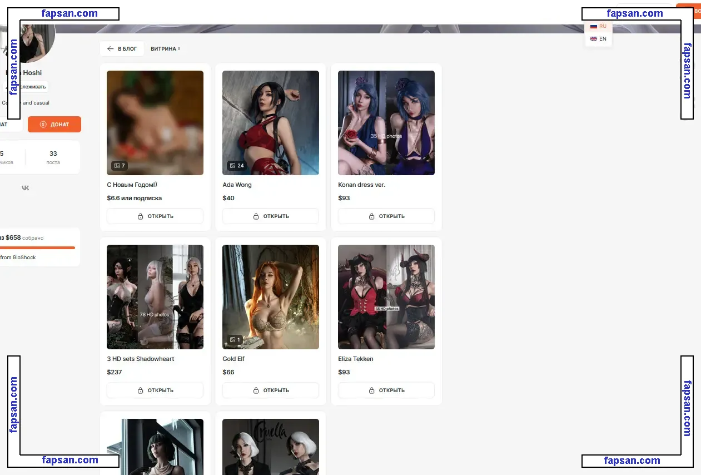Click the photo count icon on Gold Elf

[233, 339]
